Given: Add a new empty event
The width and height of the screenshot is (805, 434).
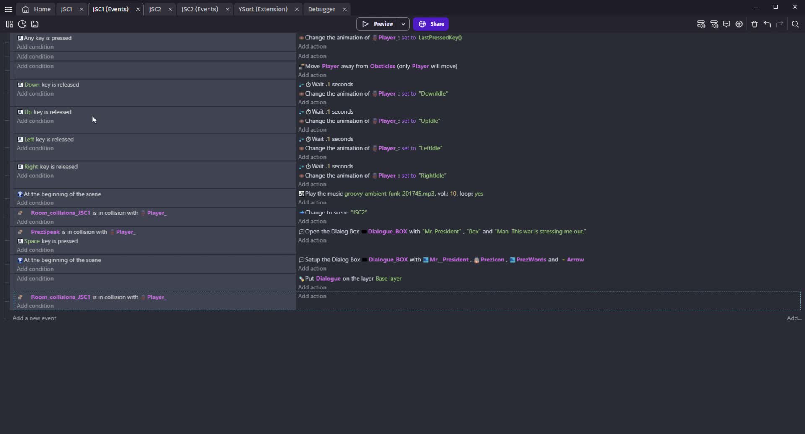Looking at the screenshot, I should tap(701, 24).
